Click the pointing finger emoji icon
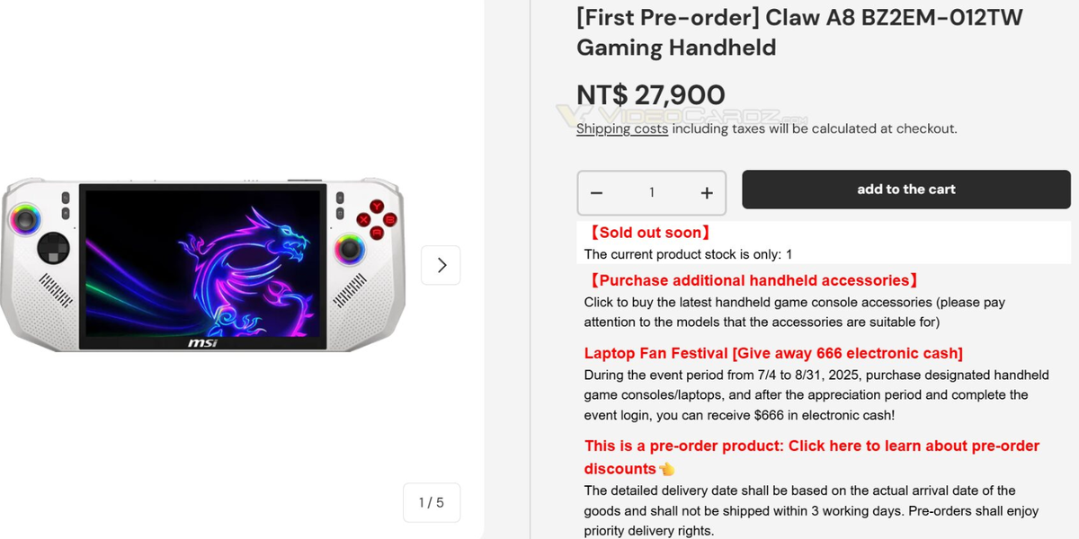Screen dimensions: 1079x539 tap(666, 469)
